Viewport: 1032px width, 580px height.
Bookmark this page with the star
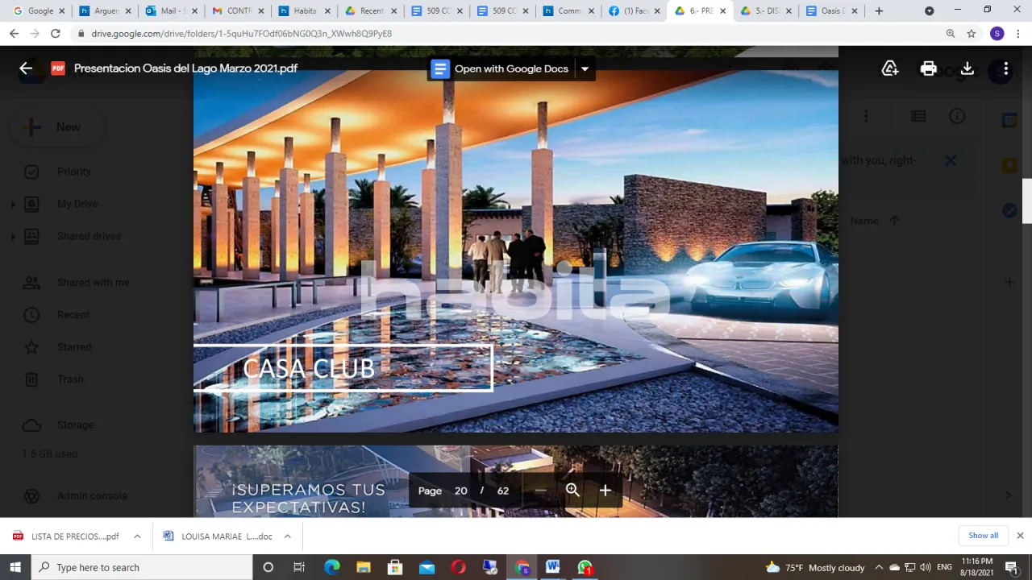(x=972, y=34)
